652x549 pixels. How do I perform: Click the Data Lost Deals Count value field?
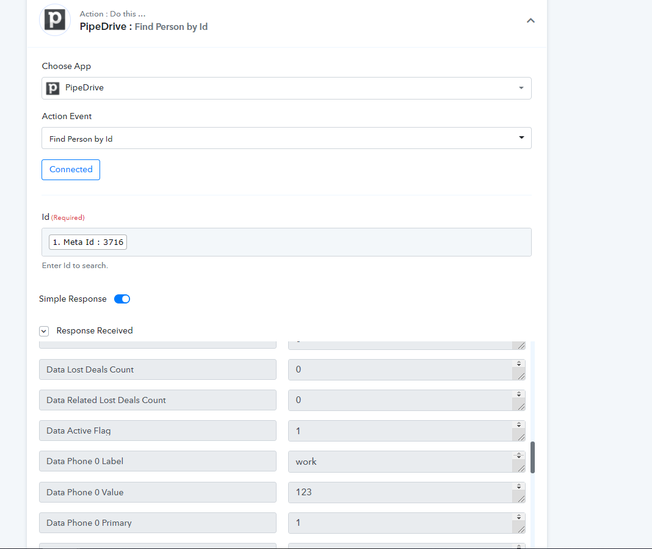click(406, 369)
